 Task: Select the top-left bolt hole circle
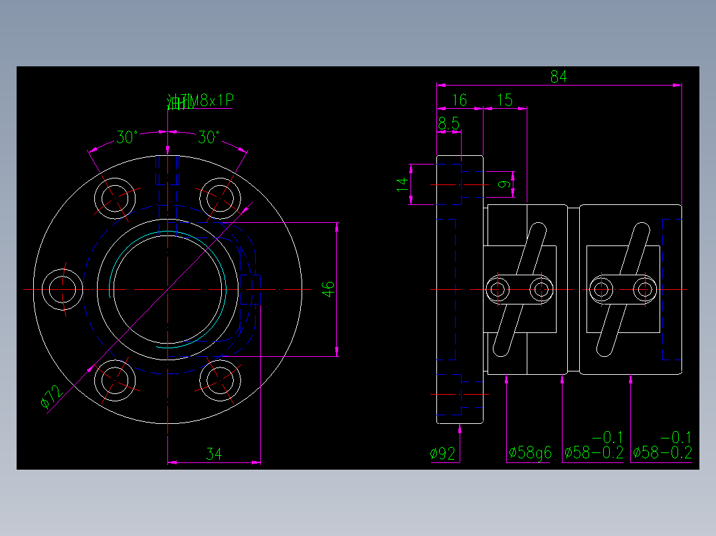click(116, 199)
